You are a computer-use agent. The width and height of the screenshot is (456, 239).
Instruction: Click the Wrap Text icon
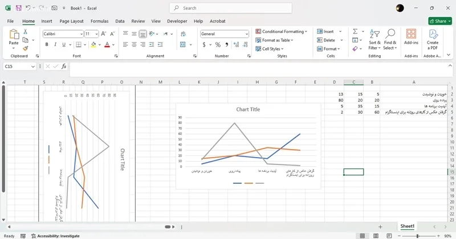(183, 34)
